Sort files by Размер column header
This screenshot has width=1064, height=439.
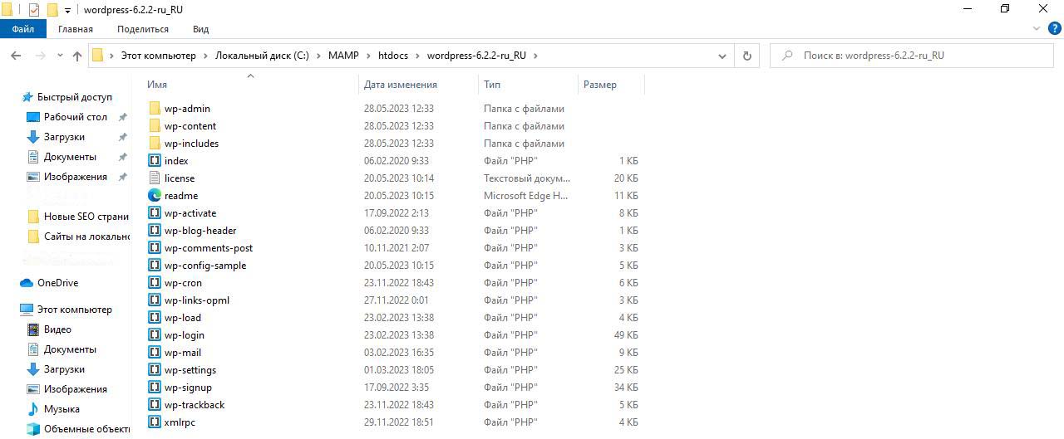coord(600,85)
